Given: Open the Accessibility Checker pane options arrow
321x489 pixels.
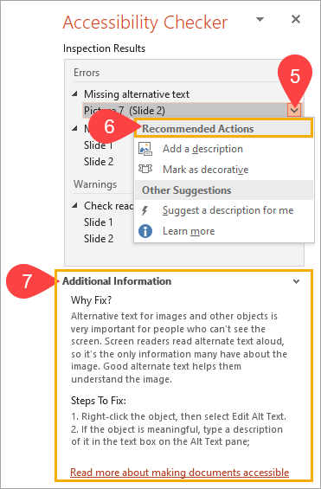Looking at the screenshot, I should 260,20.
